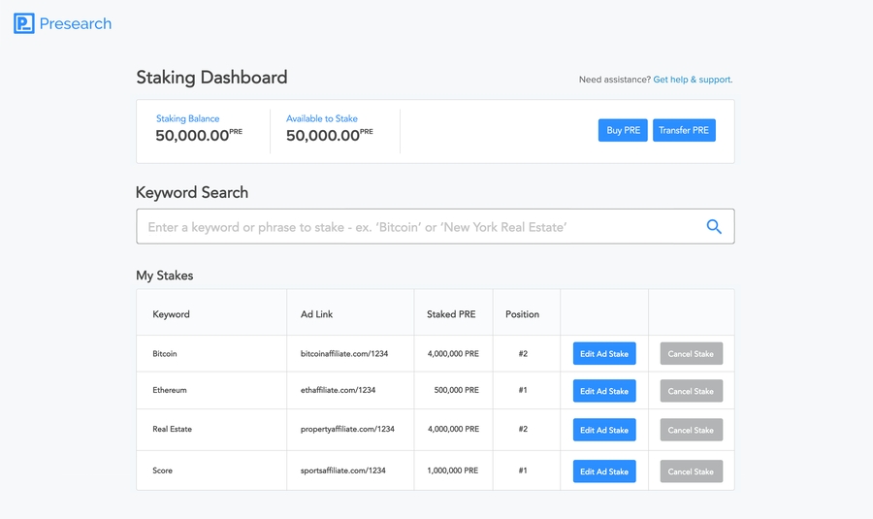Cancel the Real Estate stake
The width and height of the screenshot is (873, 519).
pos(691,430)
